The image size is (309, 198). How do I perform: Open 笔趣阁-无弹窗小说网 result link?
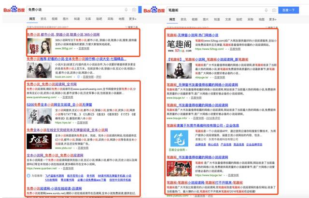[x=193, y=35]
